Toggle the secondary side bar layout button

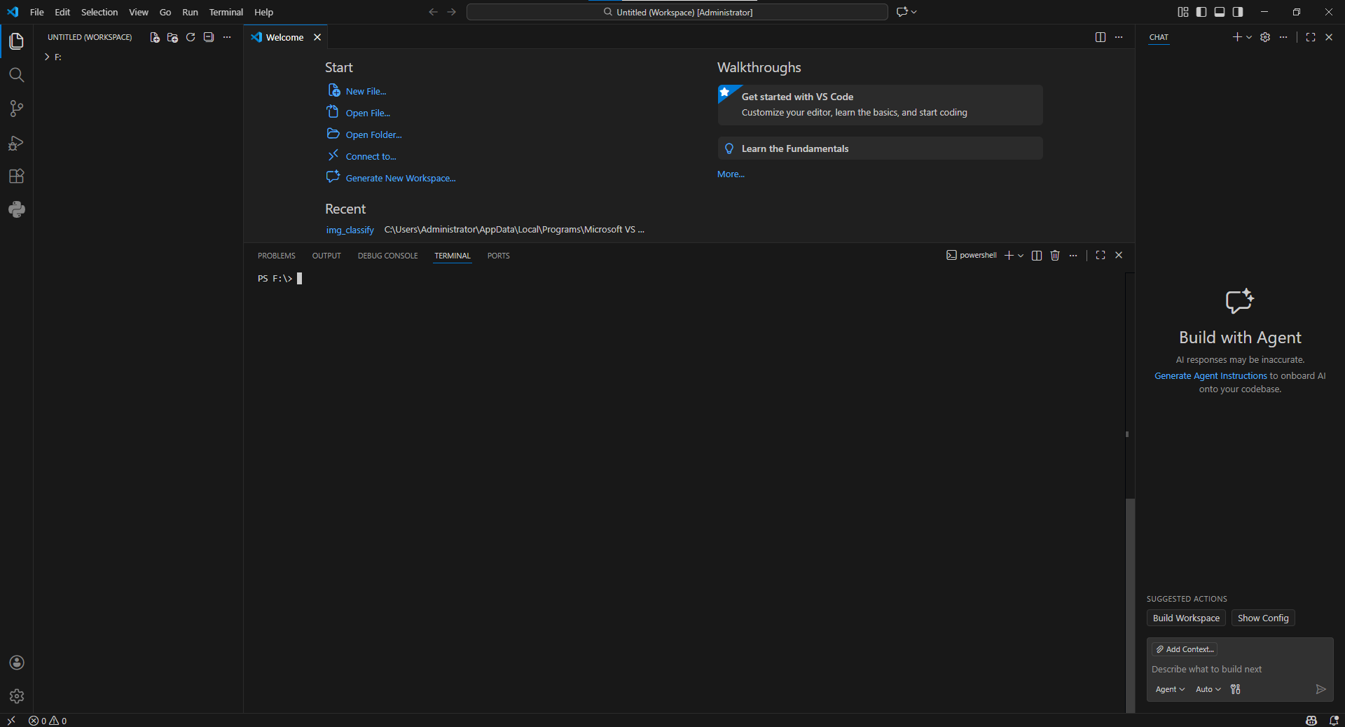click(x=1238, y=12)
